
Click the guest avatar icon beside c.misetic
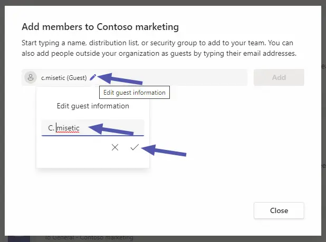pyautogui.click(x=31, y=77)
